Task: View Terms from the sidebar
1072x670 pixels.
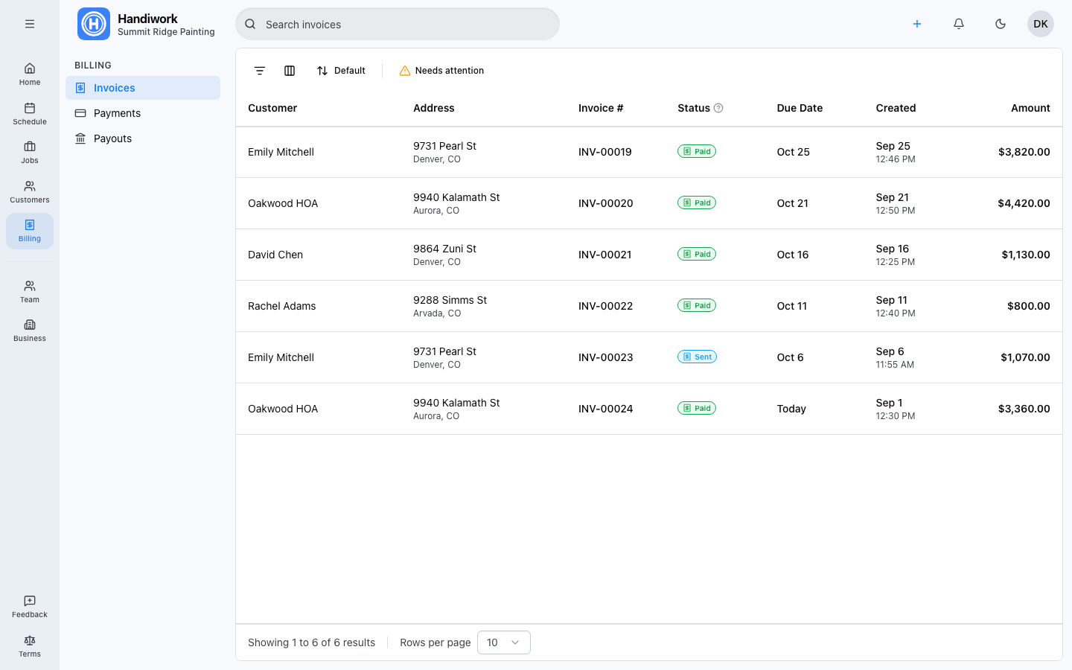Action: coord(30,646)
